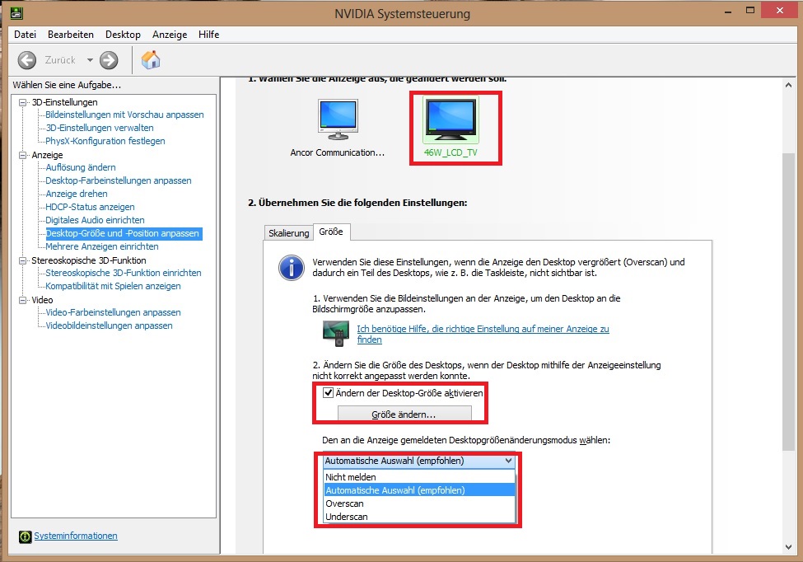The image size is (803, 562).
Task: Open the Anzeige menu
Action: pos(170,35)
